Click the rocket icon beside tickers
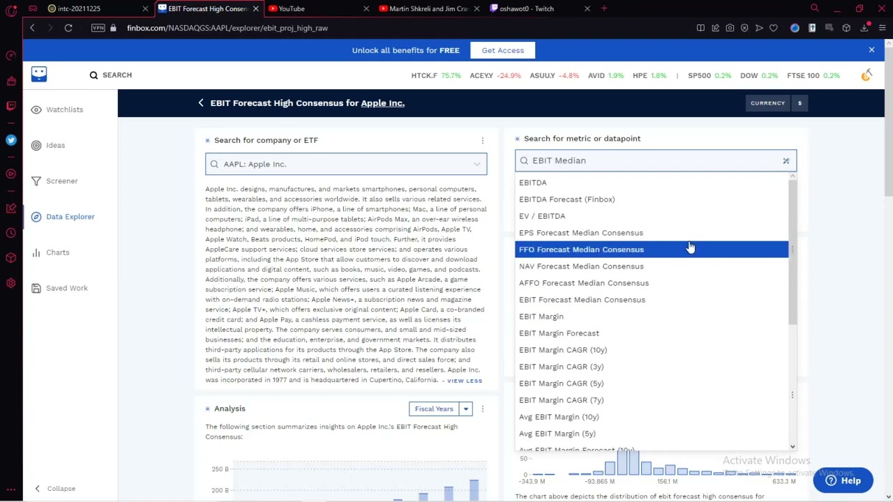893x502 pixels. pyautogui.click(x=866, y=75)
